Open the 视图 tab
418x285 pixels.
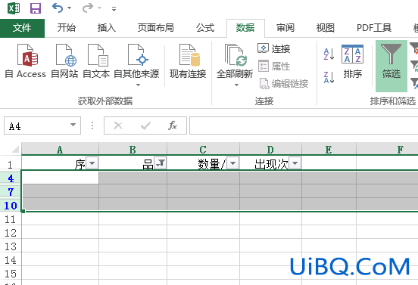325,28
